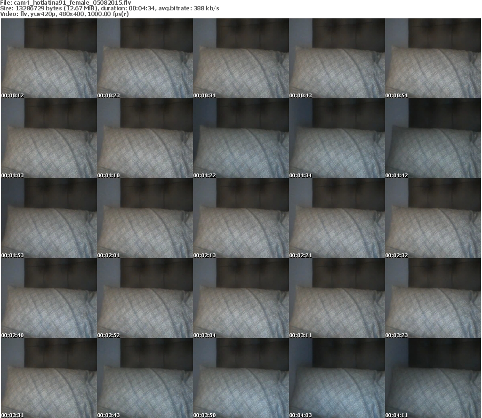Click the preview frame at 00:02:01
The height and width of the screenshot is (418, 482).
[x=145, y=218]
